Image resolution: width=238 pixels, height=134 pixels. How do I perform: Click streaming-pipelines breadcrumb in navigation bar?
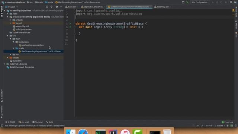[13, 2]
